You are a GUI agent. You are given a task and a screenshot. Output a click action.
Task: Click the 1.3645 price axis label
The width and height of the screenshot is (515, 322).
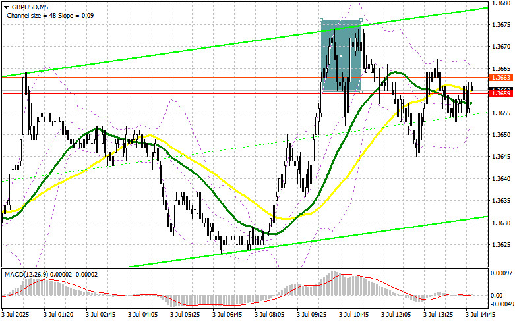click(x=501, y=157)
